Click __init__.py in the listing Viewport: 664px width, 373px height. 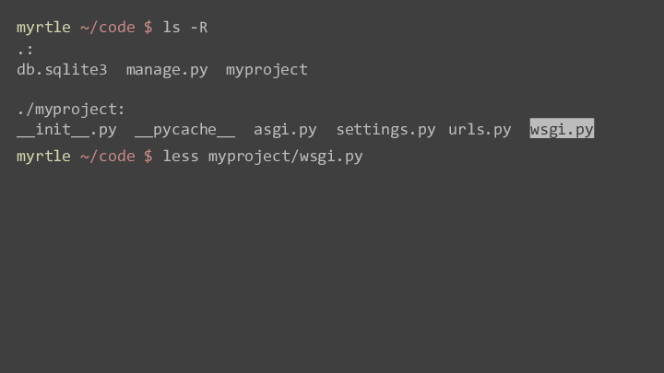[x=66, y=130]
